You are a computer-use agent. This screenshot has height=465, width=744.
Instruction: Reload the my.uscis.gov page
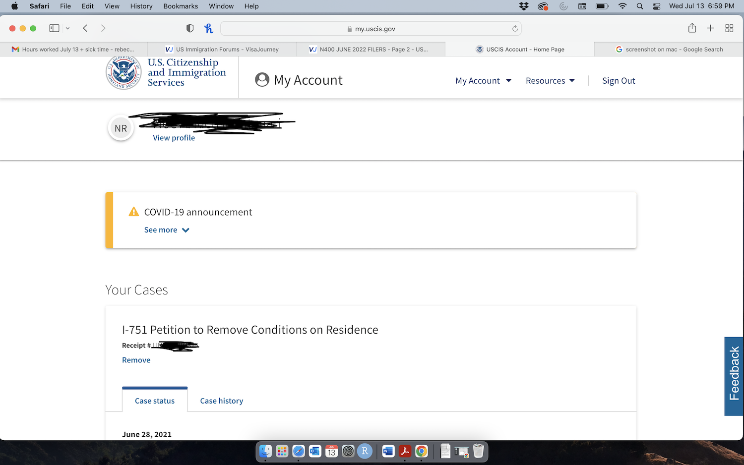(515, 28)
